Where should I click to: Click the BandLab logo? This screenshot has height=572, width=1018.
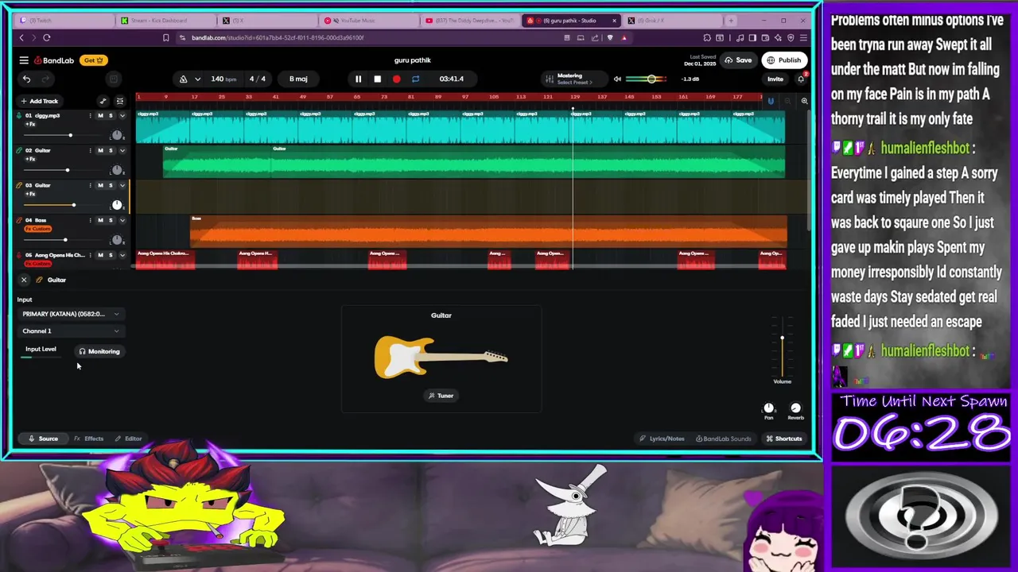point(53,60)
